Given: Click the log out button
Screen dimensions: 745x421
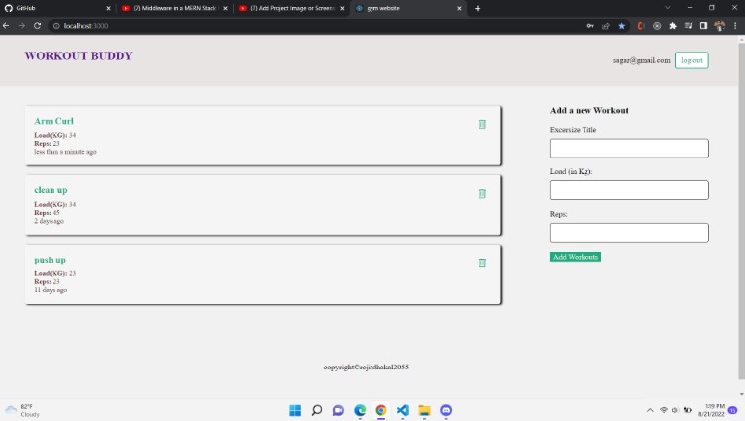Looking at the screenshot, I should [692, 60].
